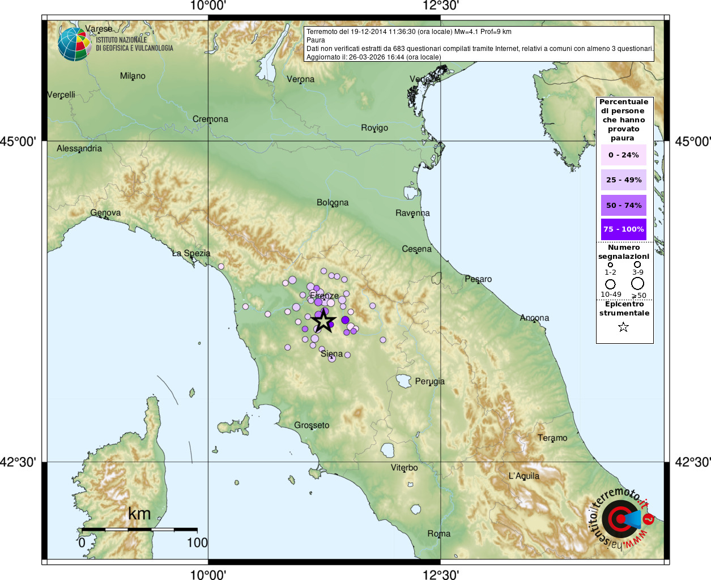Select the 25 - 49% color swatch
This screenshot has height=580, width=711.
tap(624, 180)
